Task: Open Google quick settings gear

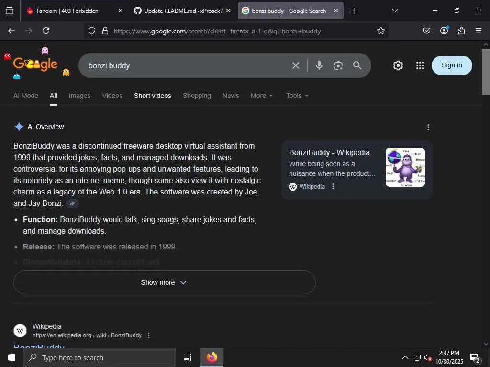Action: click(398, 65)
